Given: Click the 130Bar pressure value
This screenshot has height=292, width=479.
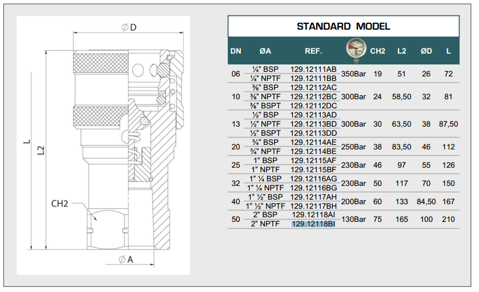Looking at the screenshot, I should [353, 220].
